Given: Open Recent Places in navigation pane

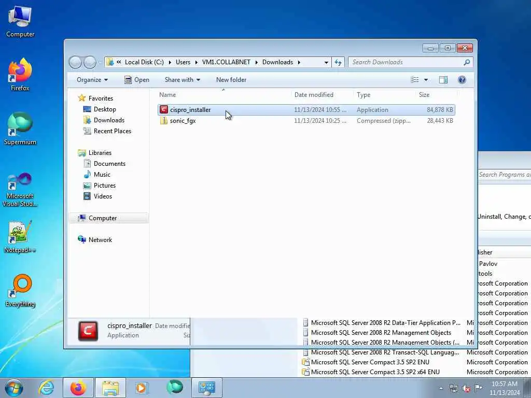Looking at the screenshot, I should (112, 131).
